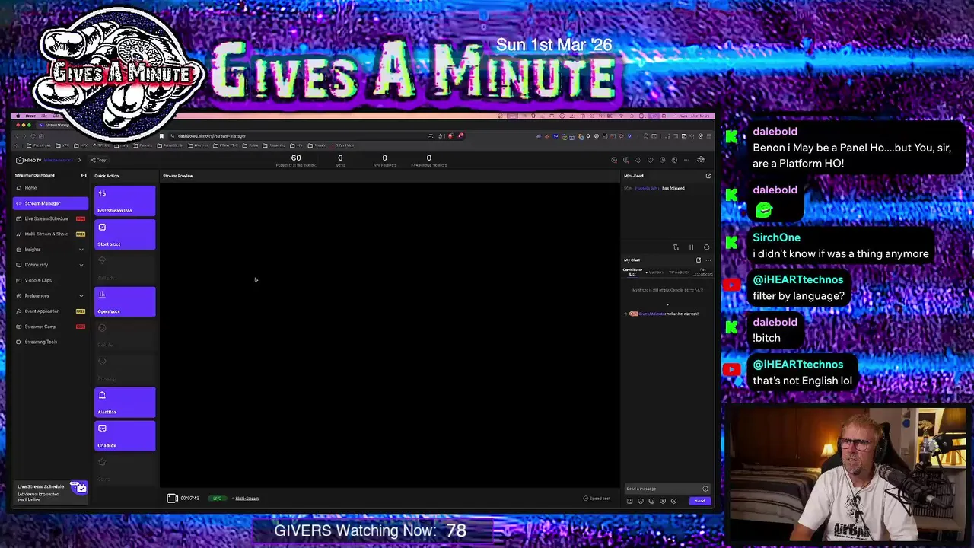The image size is (974, 548).
Task: Open Event Application in the sidebar
Action: coord(50,311)
